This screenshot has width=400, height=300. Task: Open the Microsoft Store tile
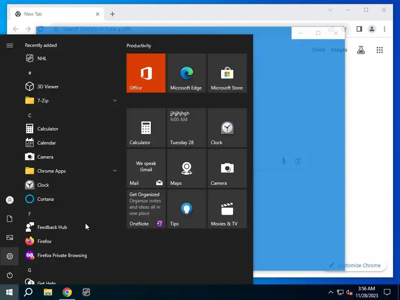[227, 73]
